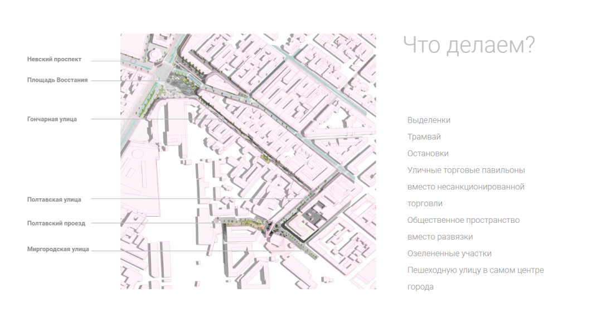Screen dimensions: 602x327
Task: Select the line 'вместо развязки'
Action: [x=440, y=237]
